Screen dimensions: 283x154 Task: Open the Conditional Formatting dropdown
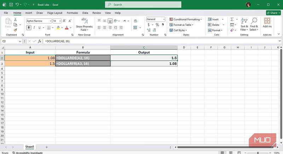click(185, 19)
